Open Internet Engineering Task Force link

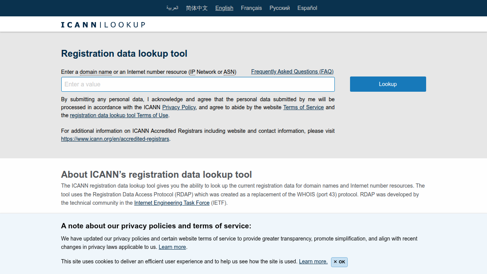point(172,203)
